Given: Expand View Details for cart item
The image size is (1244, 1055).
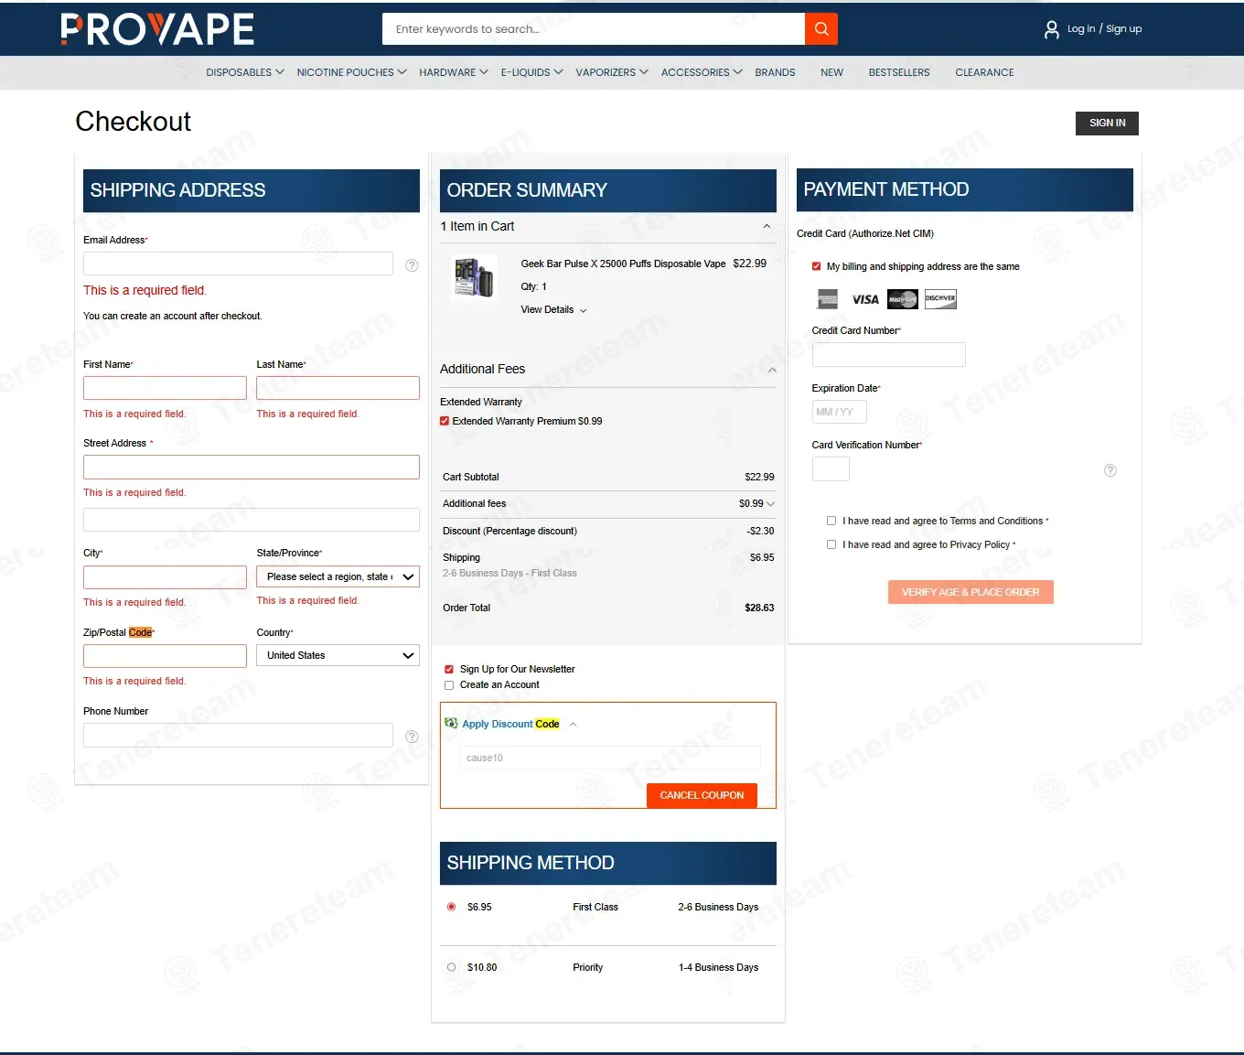Looking at the screenshot, I should pos(553,310).
